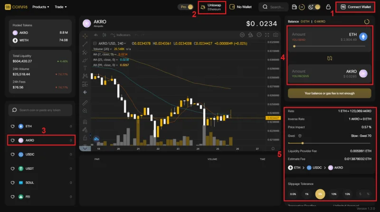Image resolution: width=380 pixels, height=212 pixels.
Task: Expand MA (99, close, 0) indicator options
Action: [x=117, y=65]
